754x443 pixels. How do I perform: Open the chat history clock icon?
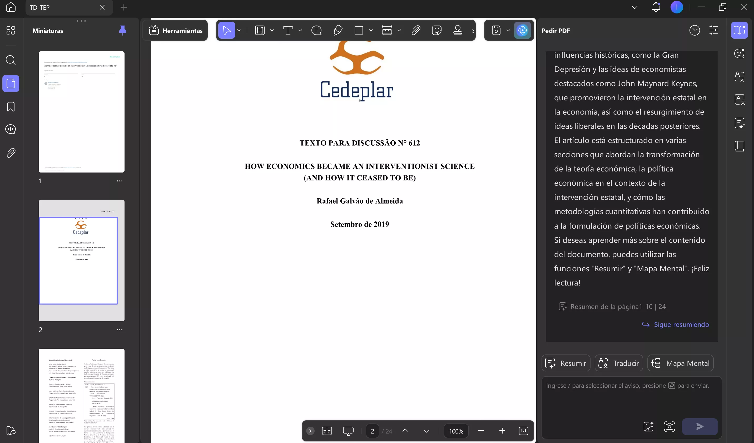click(695, 30)
